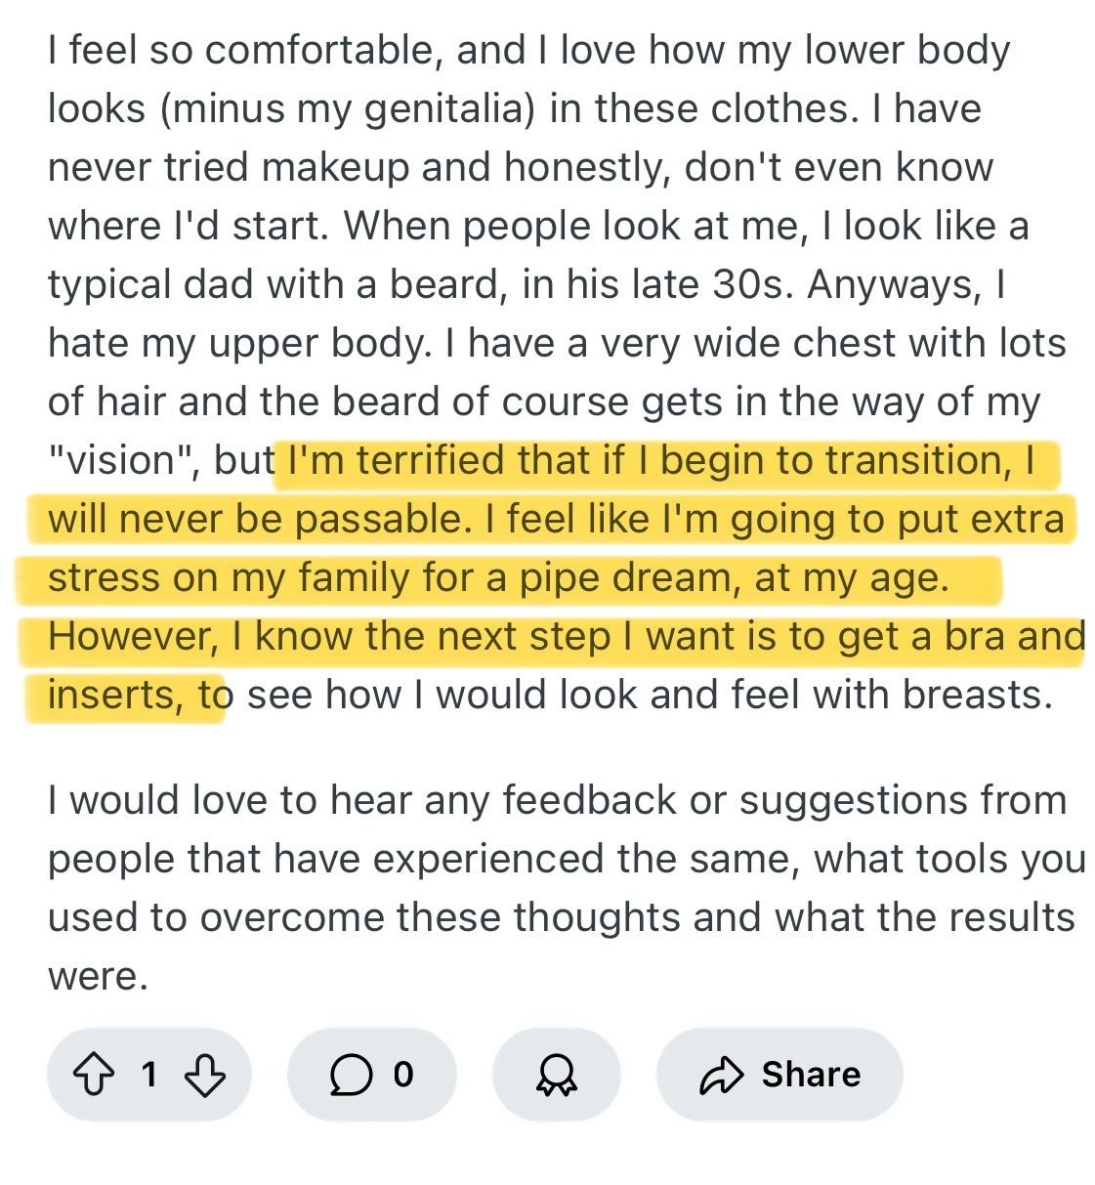Viewport: 1095px width, 1185px height.
Task: Downvote the post with the down arrow
Action: (204, 1075)
